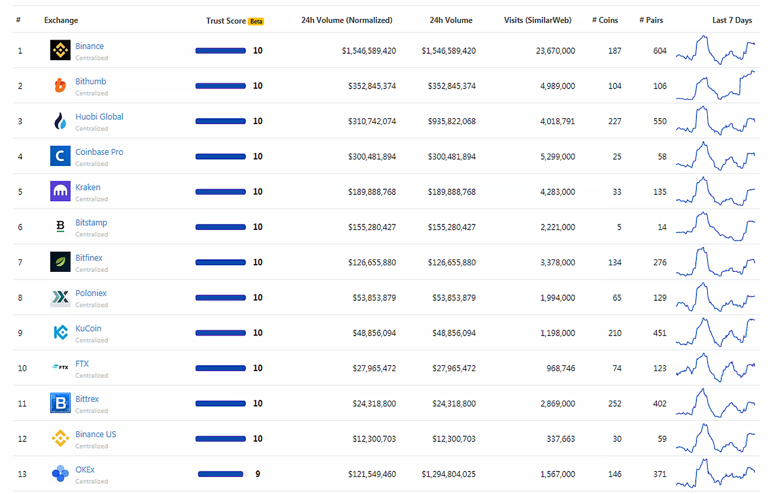Image resolution: width=768 pixels, height=494 pixels.
Task: Sort by 24h Volume (Normalized) header
Action: tap(347, 20)
